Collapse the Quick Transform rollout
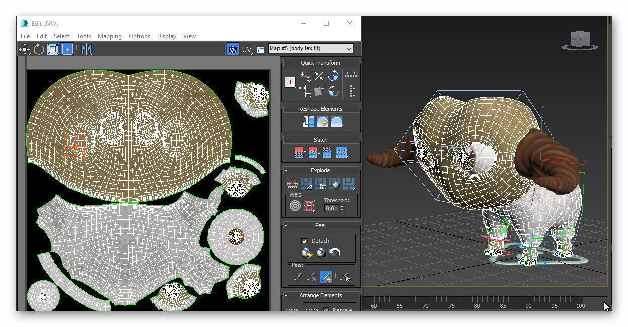 [286, 63]
